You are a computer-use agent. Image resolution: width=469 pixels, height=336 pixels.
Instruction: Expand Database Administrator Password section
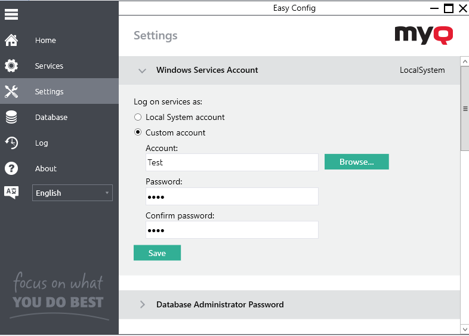[x=142, y=305]
